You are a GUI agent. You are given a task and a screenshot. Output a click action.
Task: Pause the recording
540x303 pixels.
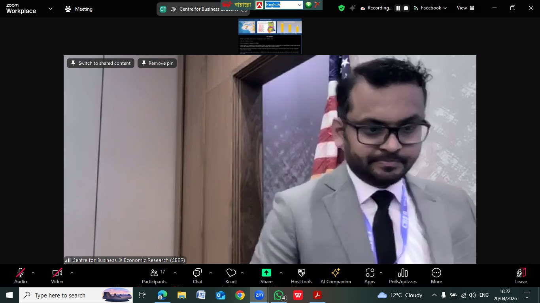[398, 8]
